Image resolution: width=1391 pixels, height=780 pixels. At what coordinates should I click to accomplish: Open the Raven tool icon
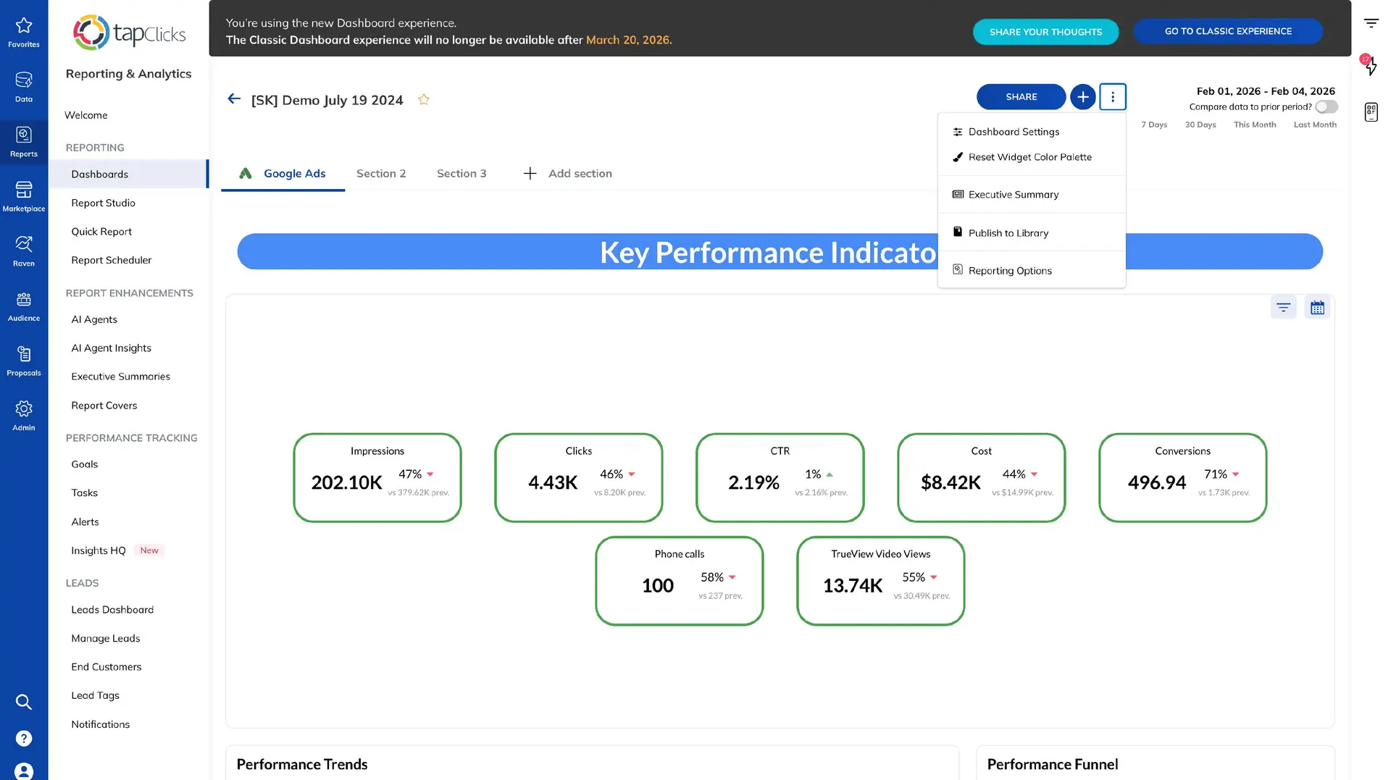[x=24, y=251]
